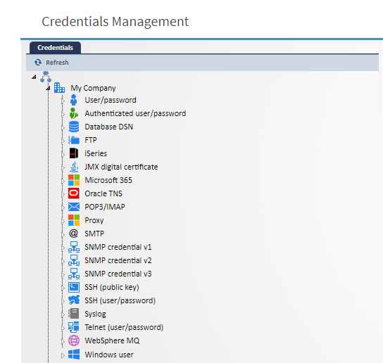Collapse the root tree node arrow
Image resolution: width=383 pixels, height=363 pixels.
pyautogui.click(x=34, y=77)
